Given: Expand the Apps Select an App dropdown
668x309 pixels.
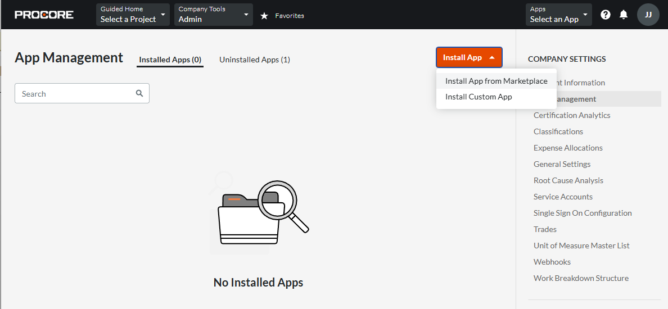Looking at the screenshot, I should coord(559,15).
